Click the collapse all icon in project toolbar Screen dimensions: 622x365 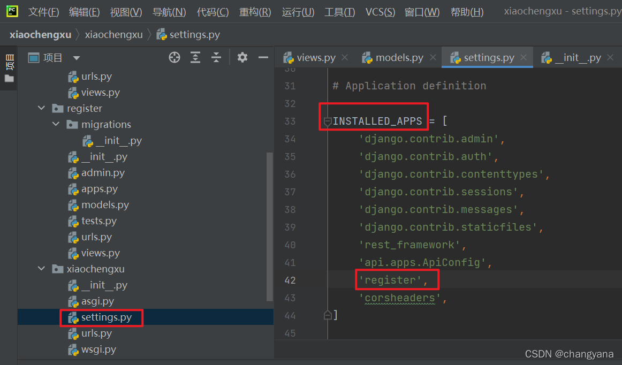(x=216, y=57)
